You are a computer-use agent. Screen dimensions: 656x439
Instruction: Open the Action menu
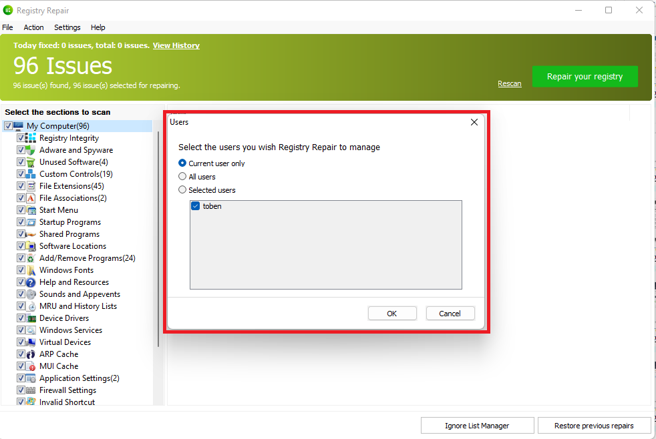33,27
